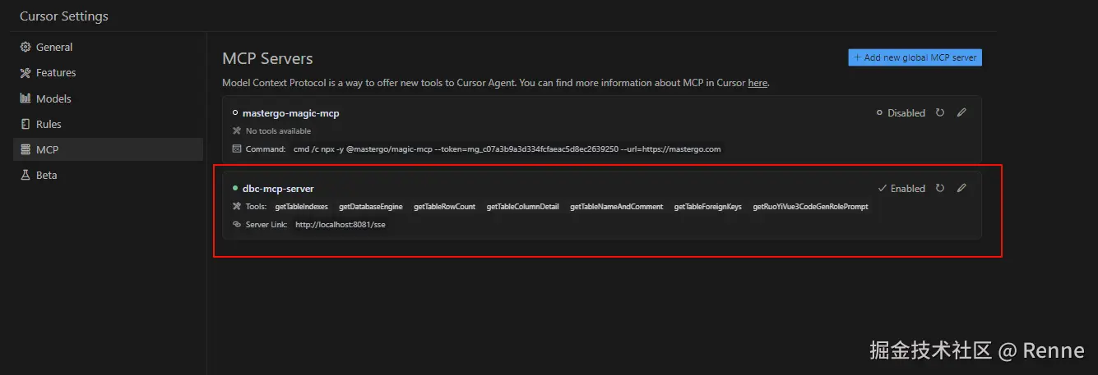Click the getRuoYiVue3CodeGenRolePrompt tool tag

click(x=810, y=207)
